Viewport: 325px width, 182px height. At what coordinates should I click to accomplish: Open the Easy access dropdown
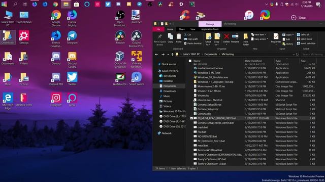pyautogui.click(x=259, y=39)
